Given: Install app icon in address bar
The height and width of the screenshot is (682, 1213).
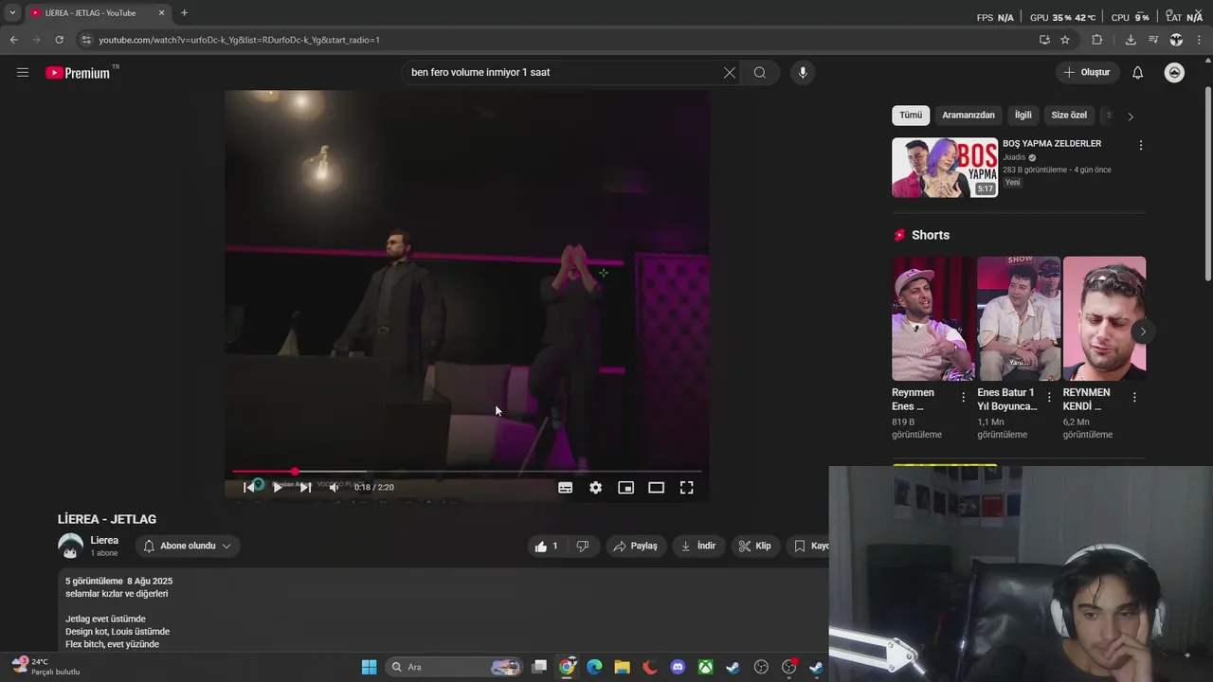Looking at the screenshot, I should 1044,40.
